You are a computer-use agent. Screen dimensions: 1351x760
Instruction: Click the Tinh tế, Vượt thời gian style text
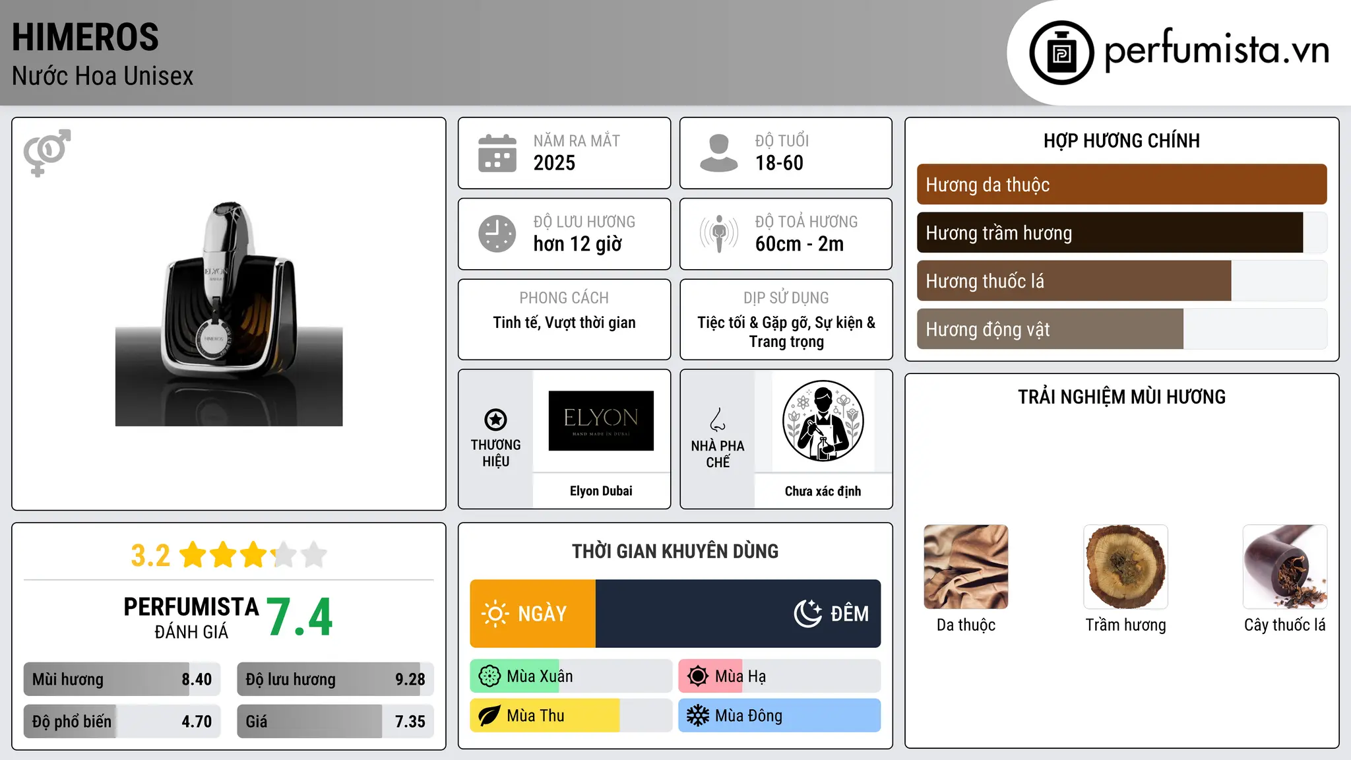pyautogui.click(x=564, y=323)
